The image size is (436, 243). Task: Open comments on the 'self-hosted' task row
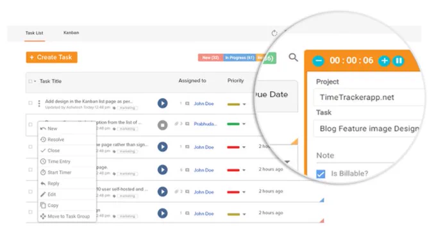coord(187,192)
